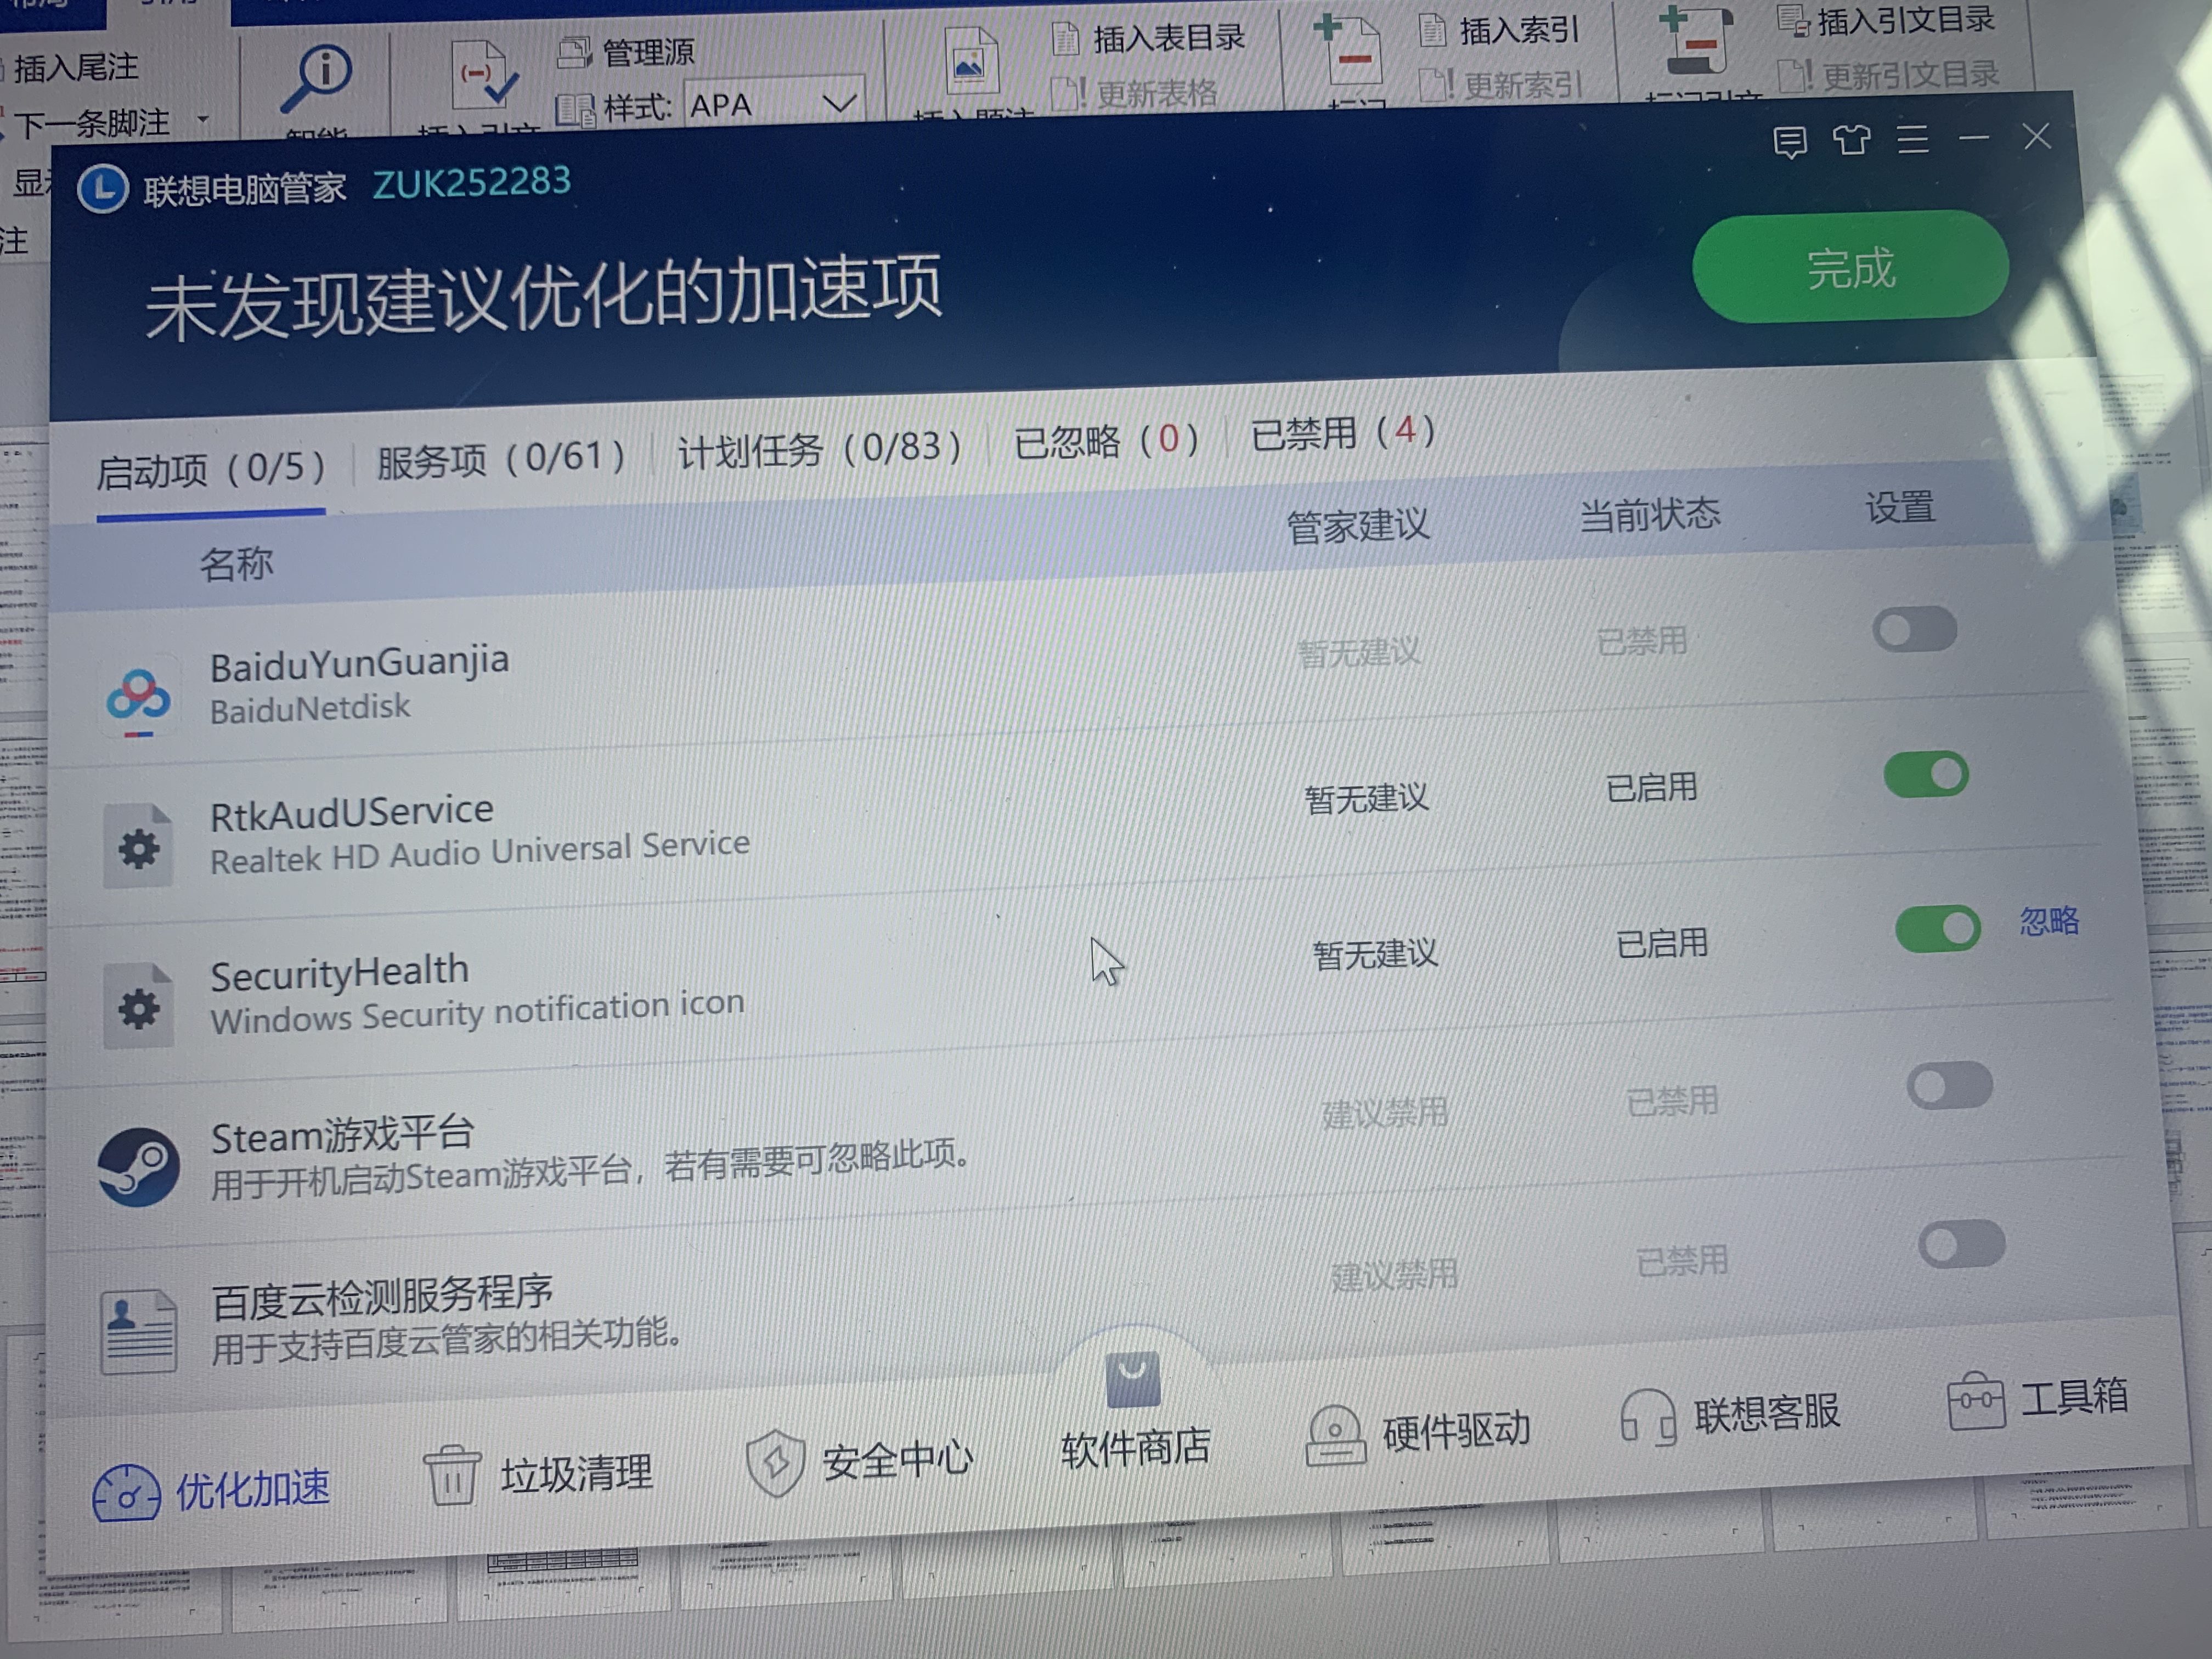Open the skin (shirt) icon in title bar
2212x1659 pixels.
click(x=1851, y=139)
